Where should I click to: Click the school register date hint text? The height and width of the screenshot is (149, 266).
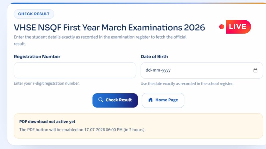point(187,84)
